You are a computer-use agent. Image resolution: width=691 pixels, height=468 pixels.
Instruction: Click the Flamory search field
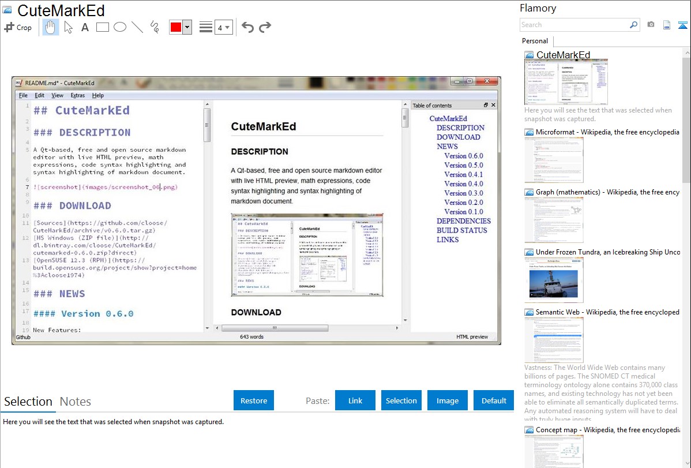574,25
